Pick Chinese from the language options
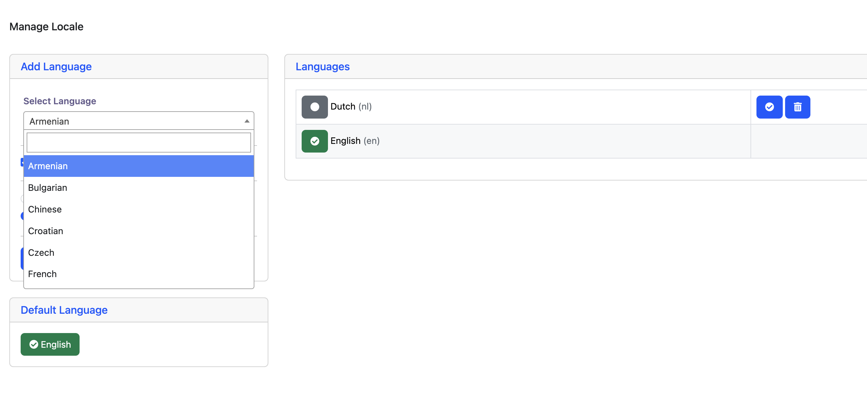 (x=139, y=209)
